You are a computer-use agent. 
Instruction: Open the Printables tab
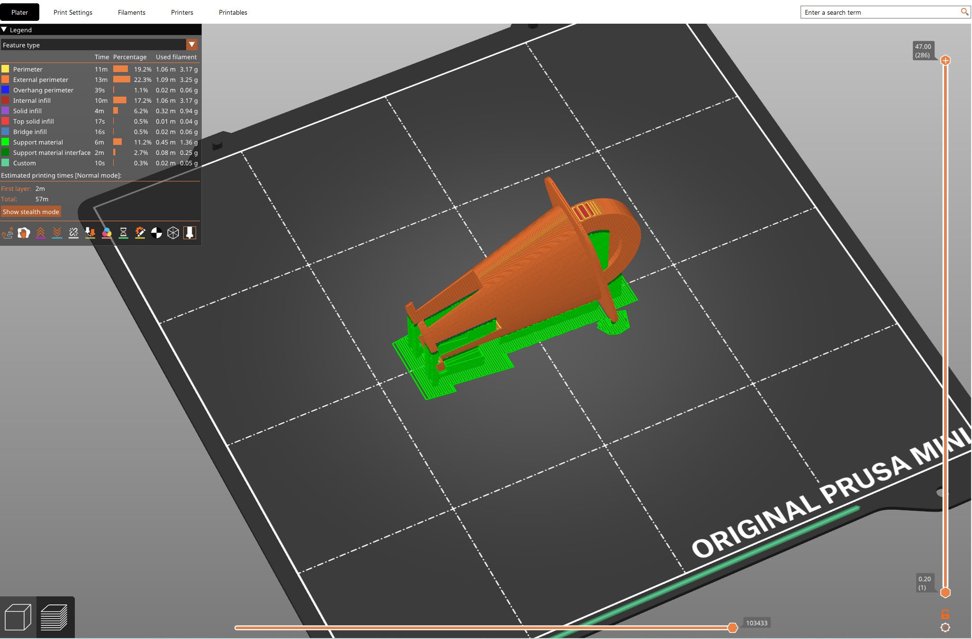pyautogui.click(x=233, y=12)
